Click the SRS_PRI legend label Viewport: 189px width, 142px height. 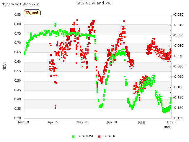click(110, 136)
